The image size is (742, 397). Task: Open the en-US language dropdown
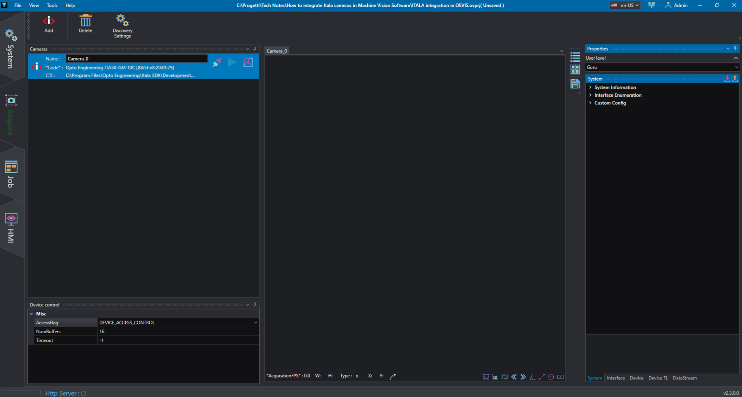pos(625,5)
